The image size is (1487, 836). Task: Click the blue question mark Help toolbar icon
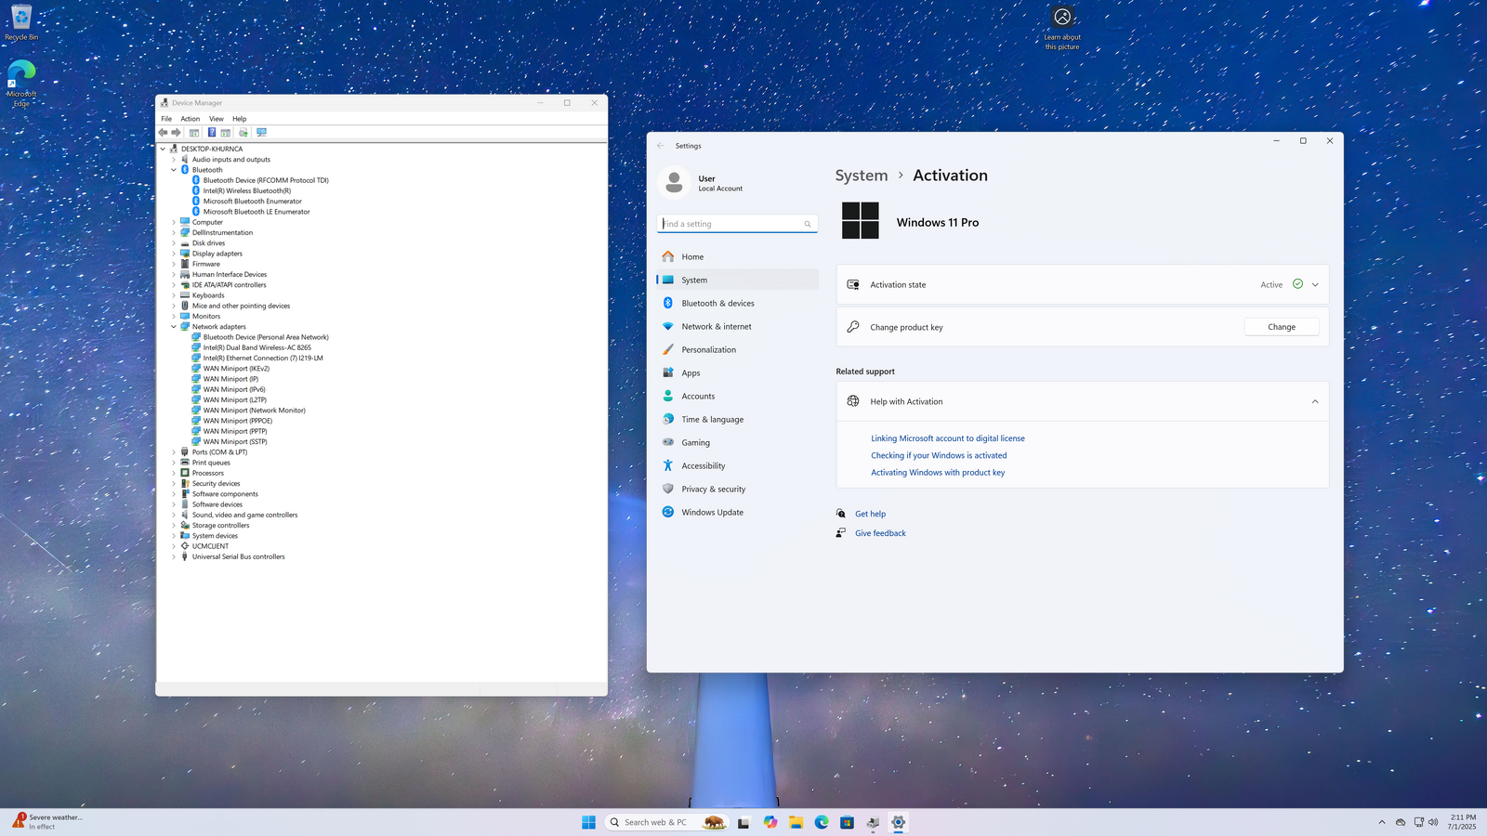pos(212,133)
